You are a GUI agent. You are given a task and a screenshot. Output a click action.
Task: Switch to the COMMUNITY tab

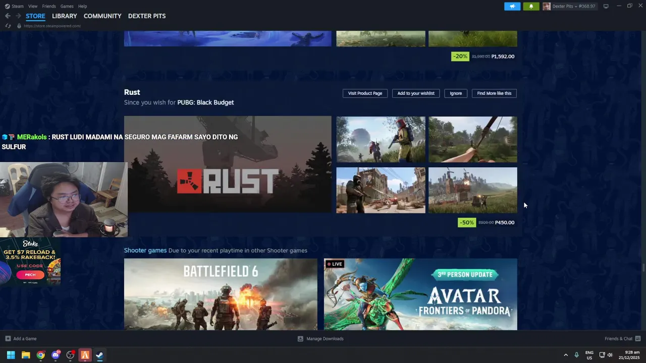[x=102, y=16]
